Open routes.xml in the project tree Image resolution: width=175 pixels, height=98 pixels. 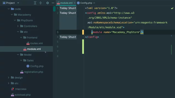[36, 43]
